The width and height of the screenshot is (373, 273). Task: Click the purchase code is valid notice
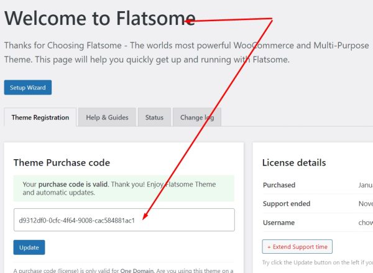(124, 188)
